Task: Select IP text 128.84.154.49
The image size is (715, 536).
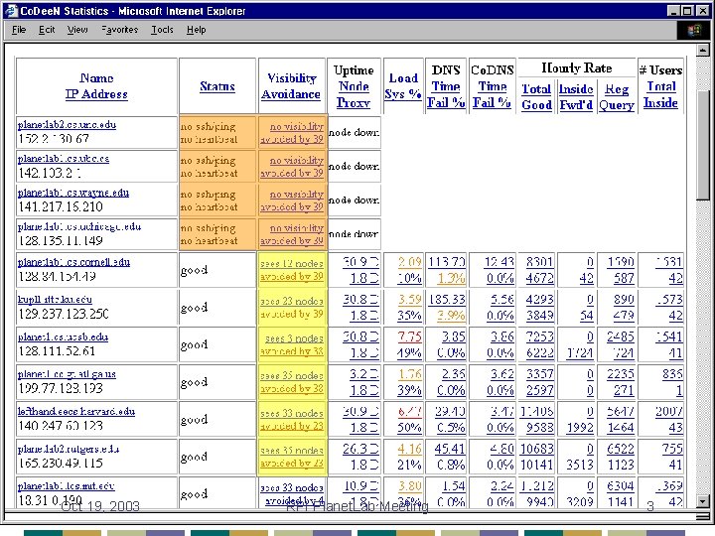Action: point(57,276)
